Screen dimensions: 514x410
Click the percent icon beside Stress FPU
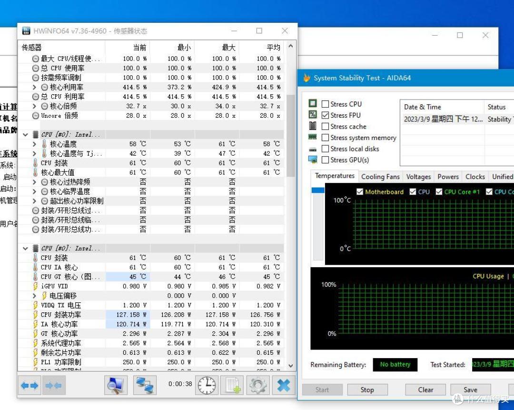point(313,114)
